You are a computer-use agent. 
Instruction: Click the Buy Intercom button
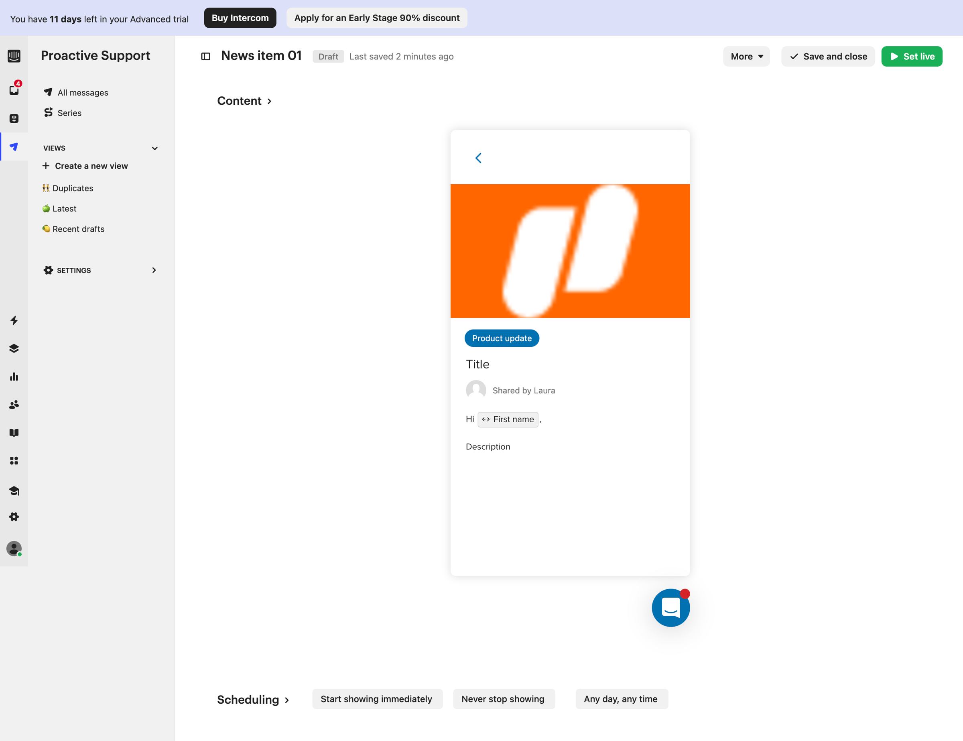pyautogui.click(x=240, y=18)
